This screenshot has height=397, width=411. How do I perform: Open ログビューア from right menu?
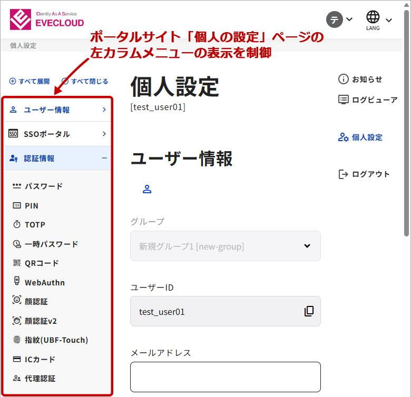click(368, 100)
